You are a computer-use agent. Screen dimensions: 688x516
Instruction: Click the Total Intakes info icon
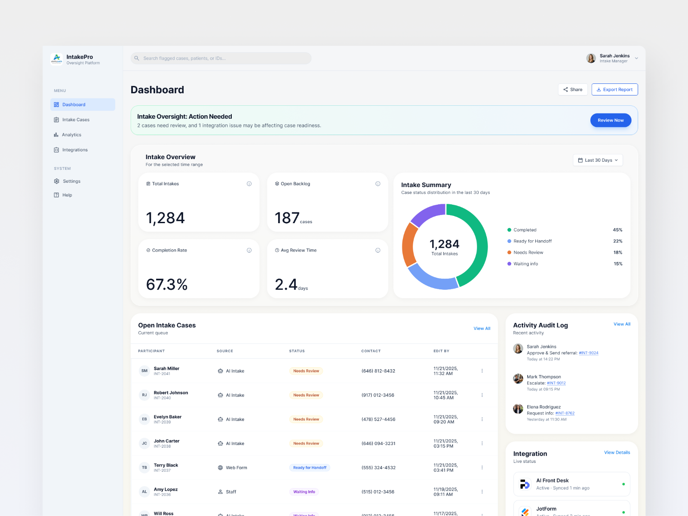(x=249, y=184)
